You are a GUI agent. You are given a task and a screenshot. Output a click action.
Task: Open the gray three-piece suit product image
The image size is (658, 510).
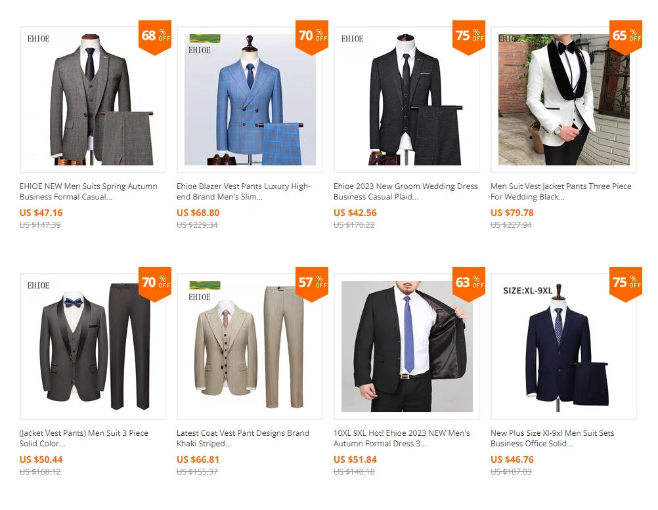click(x=93, y=100)
